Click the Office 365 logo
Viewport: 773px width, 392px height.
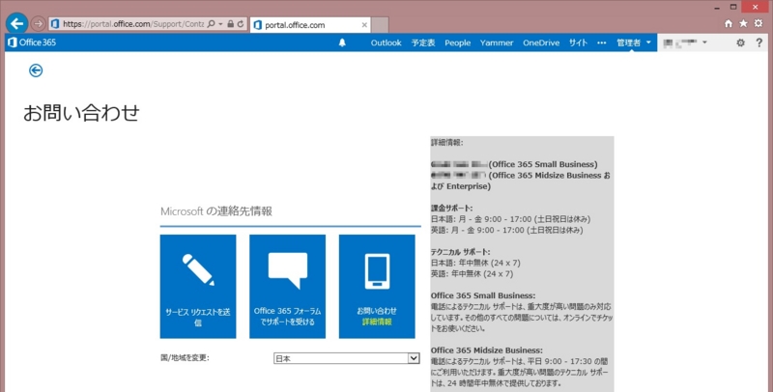coord(32,42)
